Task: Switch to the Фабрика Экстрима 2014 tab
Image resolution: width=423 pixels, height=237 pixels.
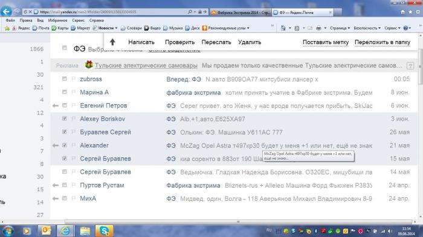Action: [241, 13]
